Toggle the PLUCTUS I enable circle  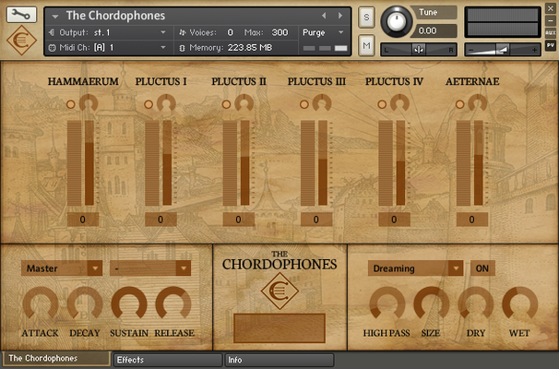149,104
